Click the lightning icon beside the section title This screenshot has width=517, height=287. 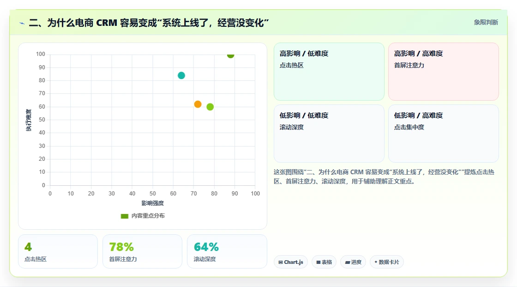point(22,23)
